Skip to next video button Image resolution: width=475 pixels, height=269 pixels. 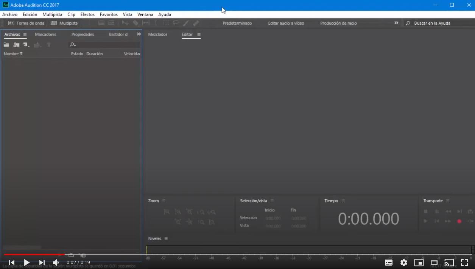point(42,262)
